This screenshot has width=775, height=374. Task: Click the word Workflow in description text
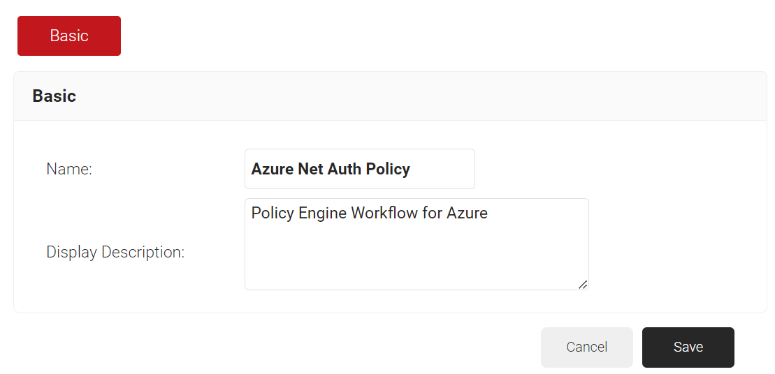click(x=384, y=214)
